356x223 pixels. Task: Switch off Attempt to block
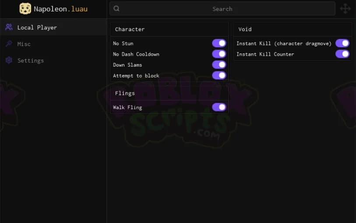[x=219, y=75]
